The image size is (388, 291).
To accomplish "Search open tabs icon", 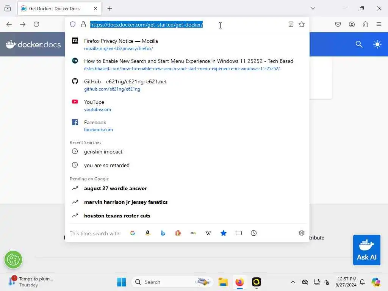I will [x=239, y=233].
